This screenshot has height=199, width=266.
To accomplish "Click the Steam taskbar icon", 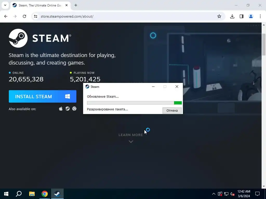I will coord(57,194).
